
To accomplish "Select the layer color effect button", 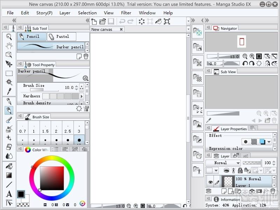I will click(x=262, y=142).
